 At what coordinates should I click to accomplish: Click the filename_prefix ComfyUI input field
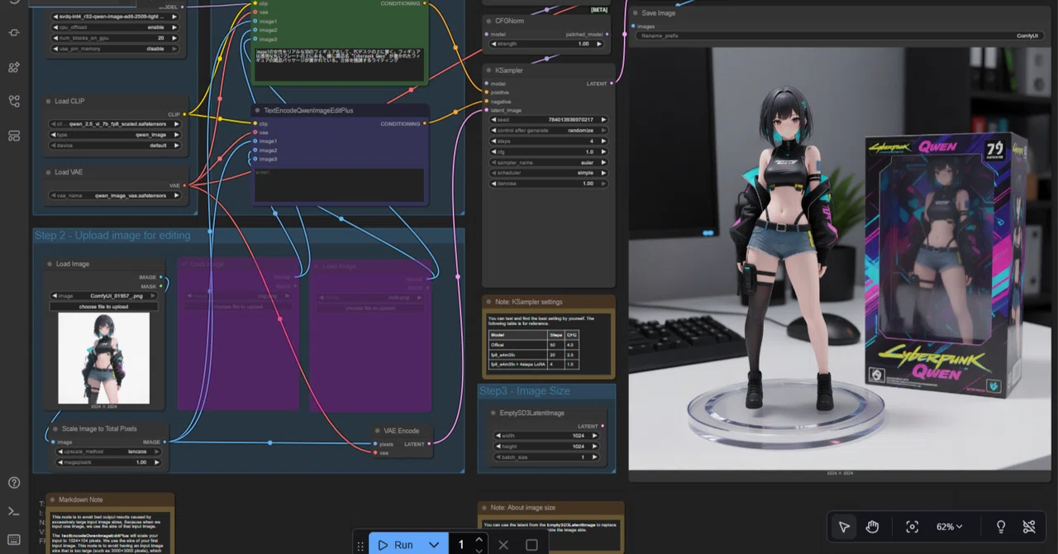pos(840,36)
